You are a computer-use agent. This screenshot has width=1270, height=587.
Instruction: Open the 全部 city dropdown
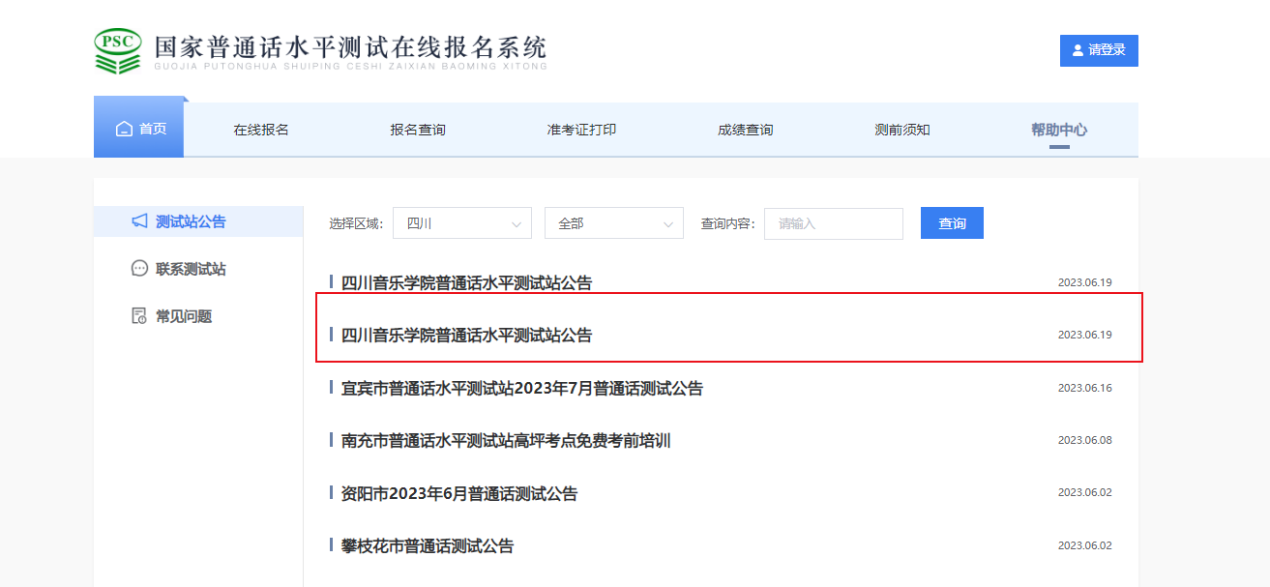click(x=614, y=223)
